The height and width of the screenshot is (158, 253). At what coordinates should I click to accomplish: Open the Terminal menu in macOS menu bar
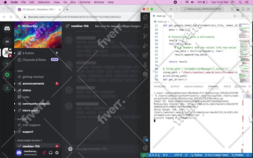pyautogui.click(x=85, y=2)
